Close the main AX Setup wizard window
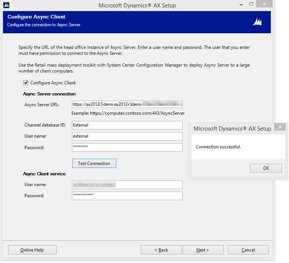Screen dimensions: 289x263 coord(266,4)
